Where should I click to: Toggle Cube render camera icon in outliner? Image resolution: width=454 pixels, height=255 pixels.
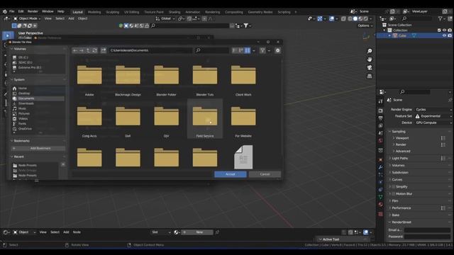[x=450, y=35]
